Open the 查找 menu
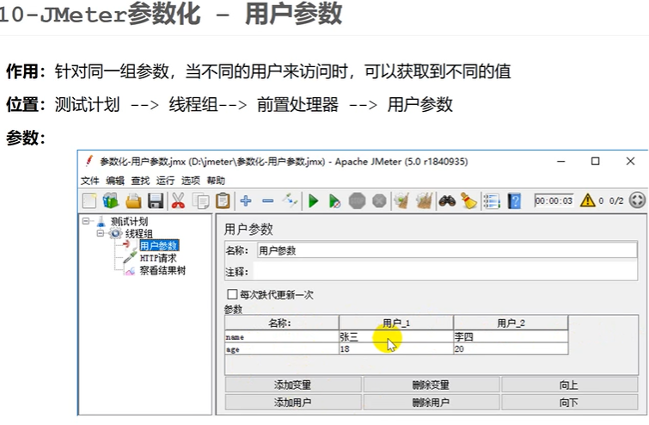This screenshot has width=649, height=425. pyautogui.click(x=140, y=181)
